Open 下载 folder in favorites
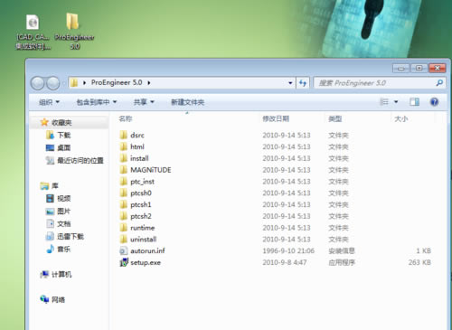 click(x=59, y=135)
